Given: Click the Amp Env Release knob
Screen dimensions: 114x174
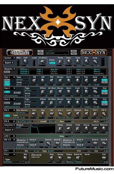Looking at the screenshot, I should click(x=104, y=129).
